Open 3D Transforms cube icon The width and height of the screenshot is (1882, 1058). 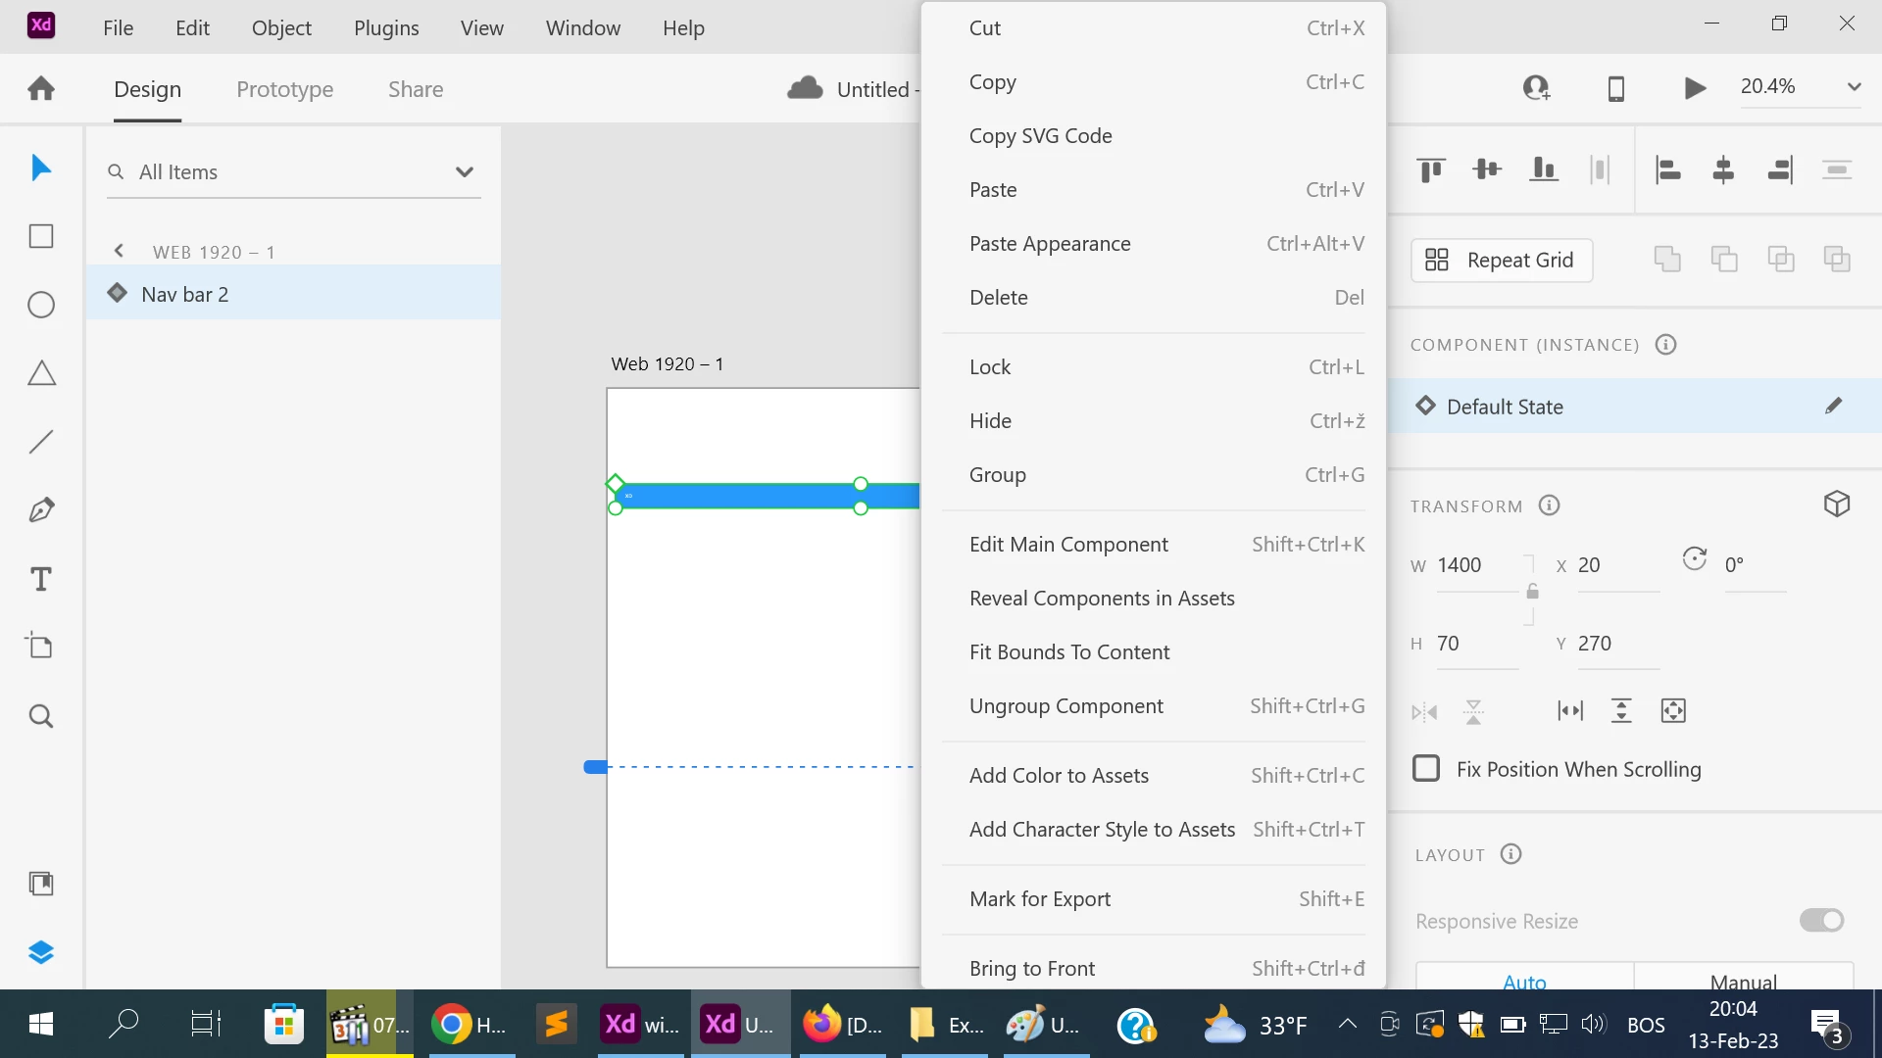pyautogui.click(x=1837, y=505)
